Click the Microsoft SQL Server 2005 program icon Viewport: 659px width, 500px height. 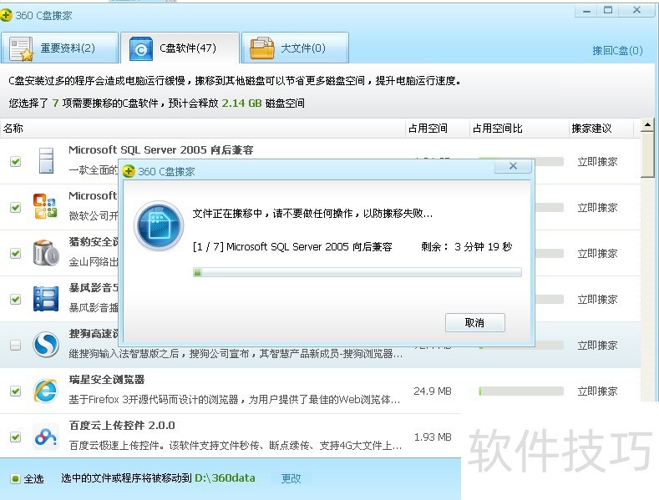pos(45,160)
